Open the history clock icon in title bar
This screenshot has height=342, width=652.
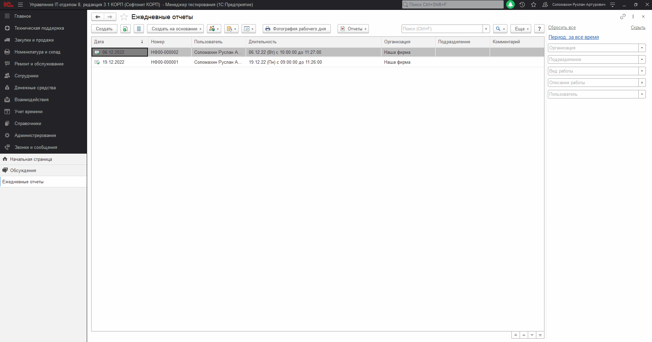[522, 5]
